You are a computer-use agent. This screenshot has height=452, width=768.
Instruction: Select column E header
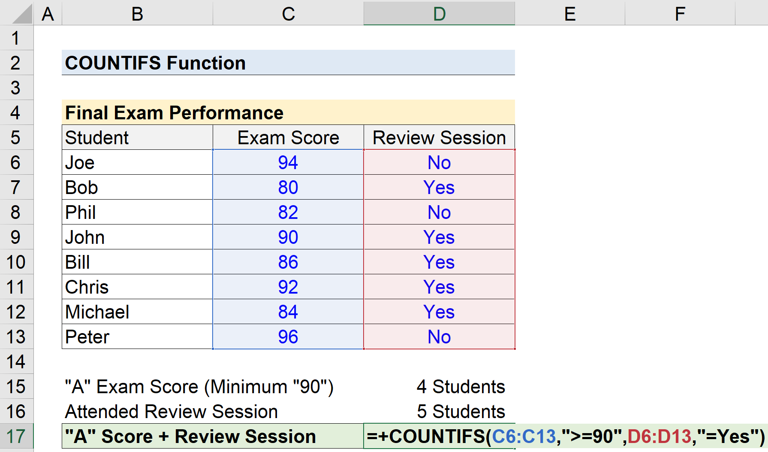(x=570, y=13)
